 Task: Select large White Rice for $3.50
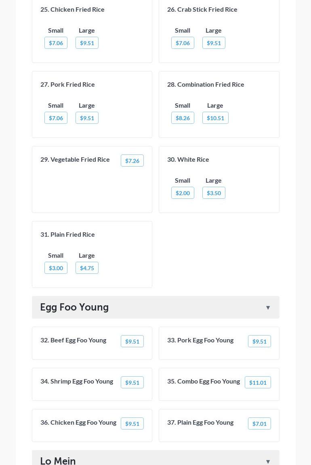(214, 193)
